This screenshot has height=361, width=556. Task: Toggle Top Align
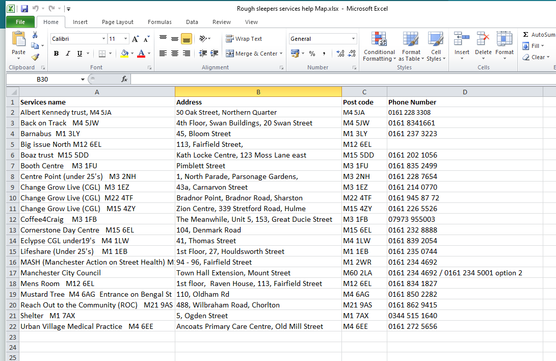click(x=163, y=39)
